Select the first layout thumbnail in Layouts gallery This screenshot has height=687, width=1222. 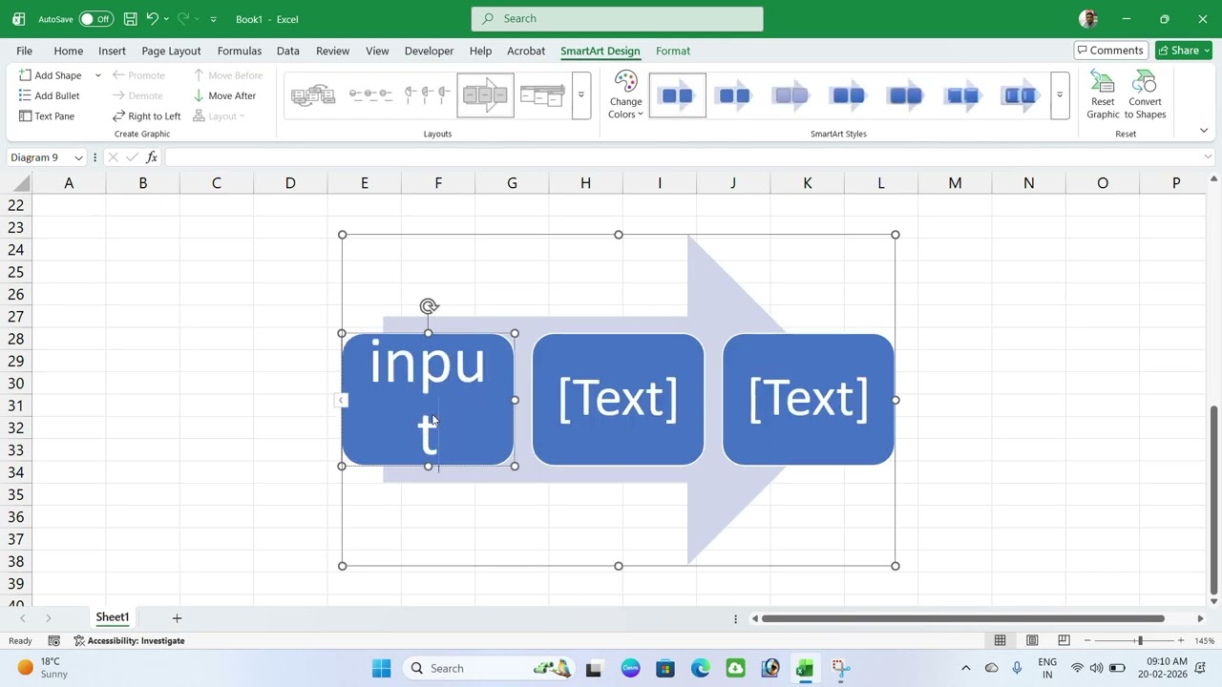point(313,95)
